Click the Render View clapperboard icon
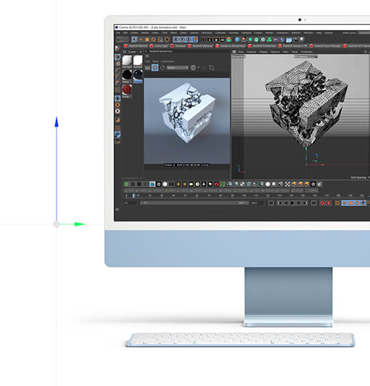Image resolution: width=370 pixels, height=386 pixels. pyautogui.click(x=203, y=39)
